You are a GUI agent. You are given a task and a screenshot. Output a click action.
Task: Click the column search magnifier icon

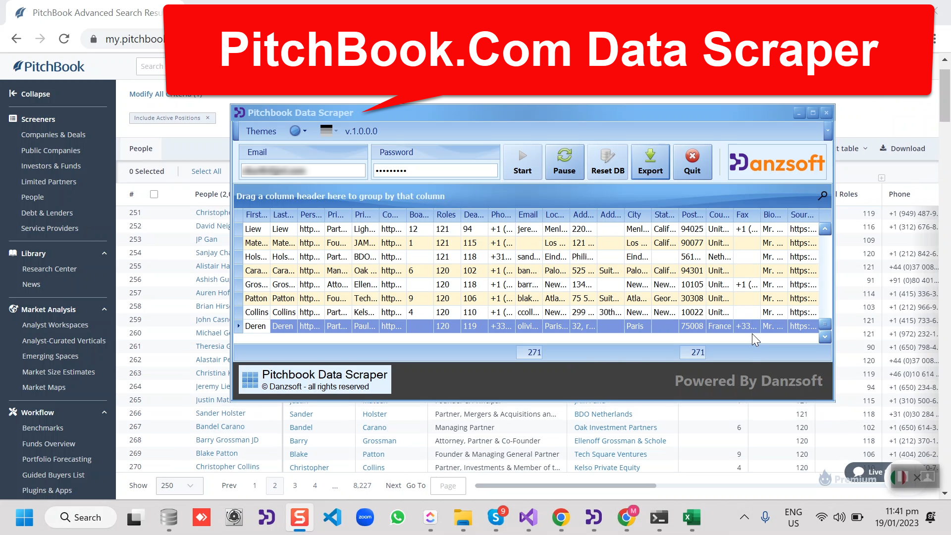click(x=822, y=196)
